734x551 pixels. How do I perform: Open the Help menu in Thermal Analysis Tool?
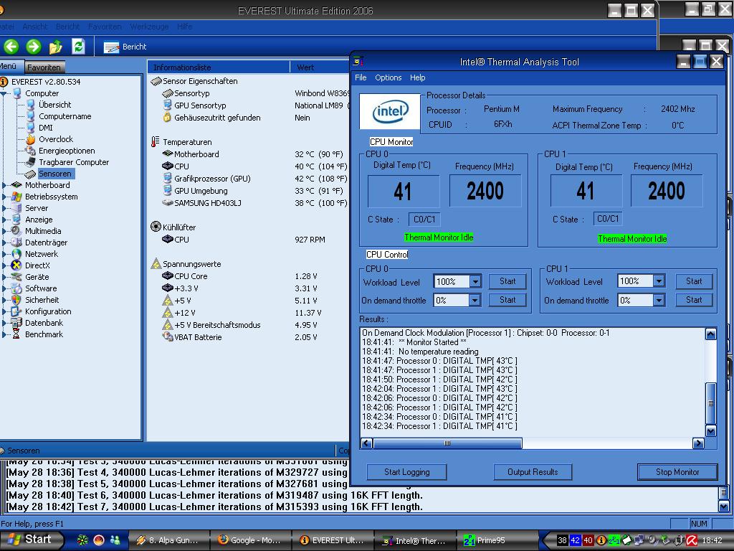[x=418, y=77]
